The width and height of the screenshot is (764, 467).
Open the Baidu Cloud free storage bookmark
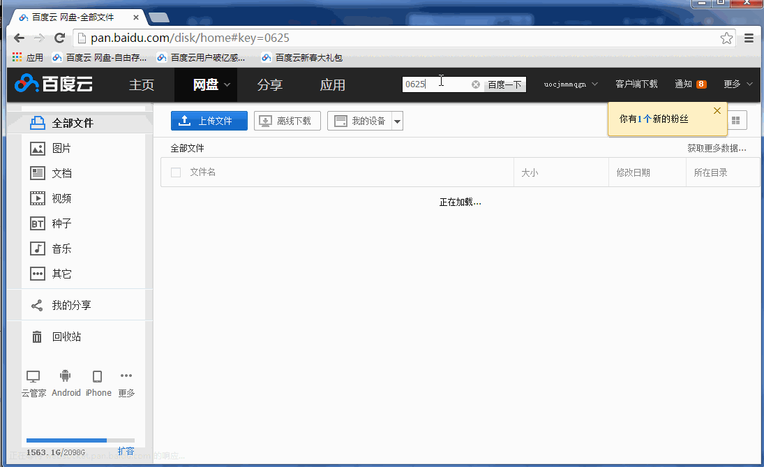click(x=99, y=57)
